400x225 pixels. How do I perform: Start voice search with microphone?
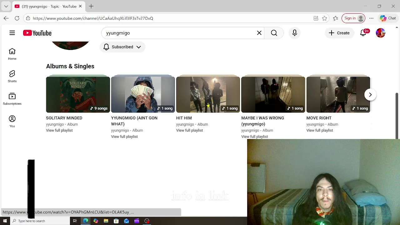[295, 33]
